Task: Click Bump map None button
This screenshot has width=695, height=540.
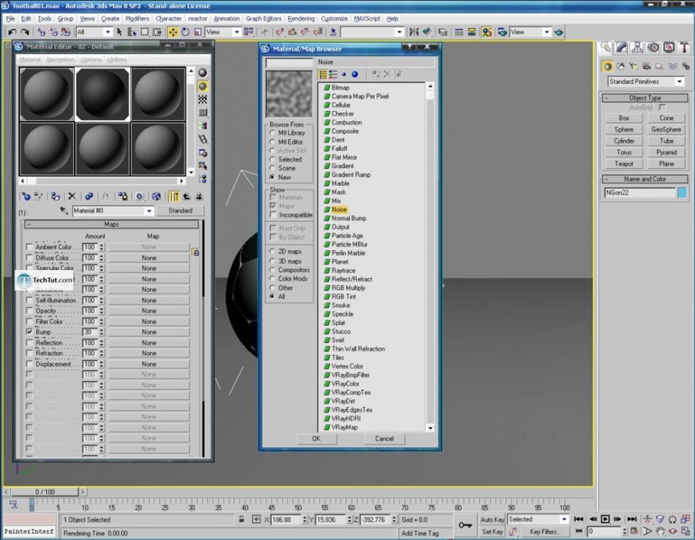Action: pyautogui.click(x=149, y=331)
